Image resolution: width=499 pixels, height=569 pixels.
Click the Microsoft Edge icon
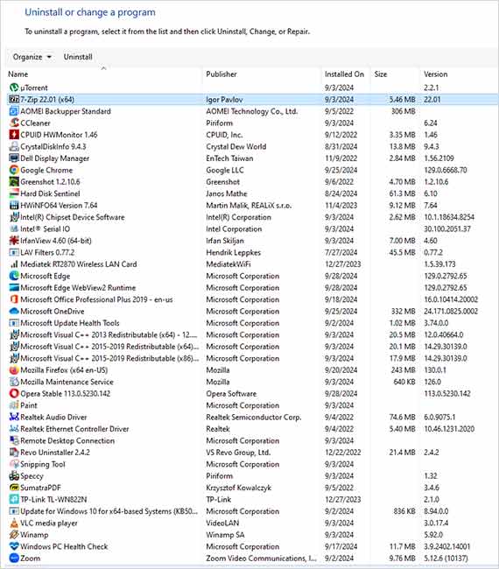14,276
